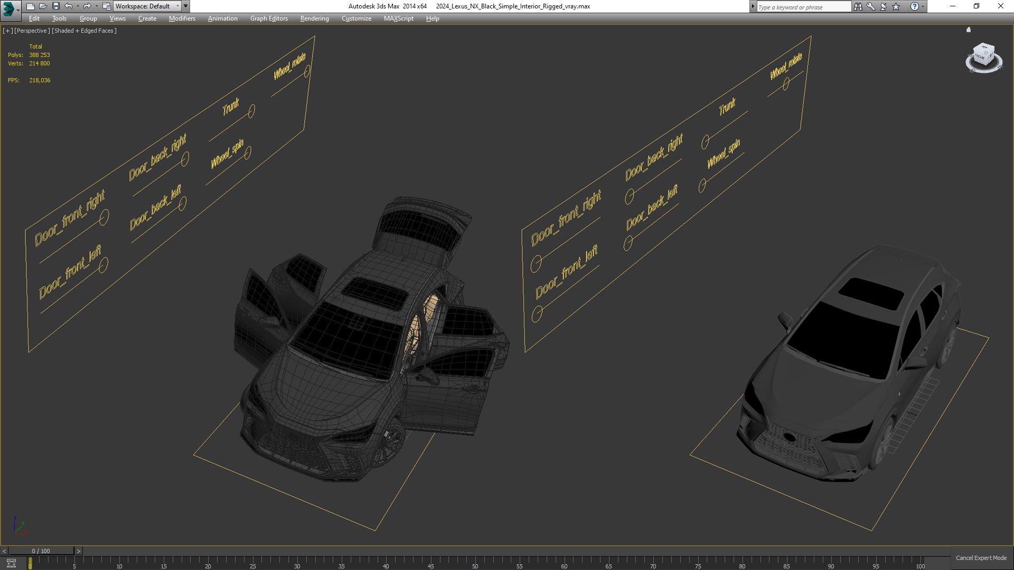Image resolution: width=1014 pixels, height=570 pixels.
Task: Open the Views menu
Action: tap(117, 18)
